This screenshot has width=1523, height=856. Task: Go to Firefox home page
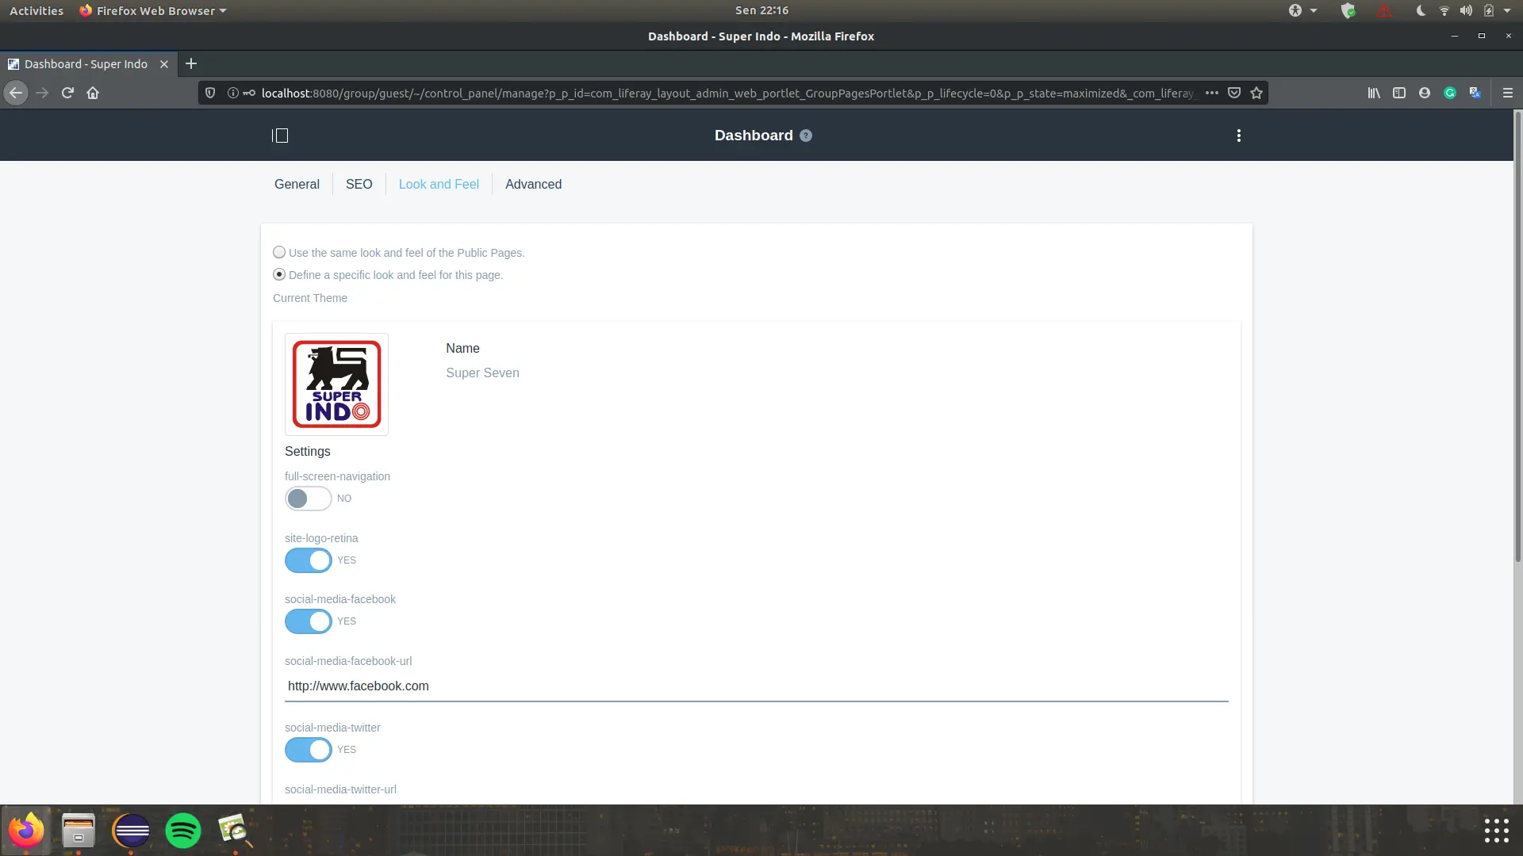(x=93, y=93)
